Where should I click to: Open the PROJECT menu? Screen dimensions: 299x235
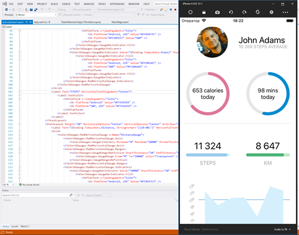point(42,4)
